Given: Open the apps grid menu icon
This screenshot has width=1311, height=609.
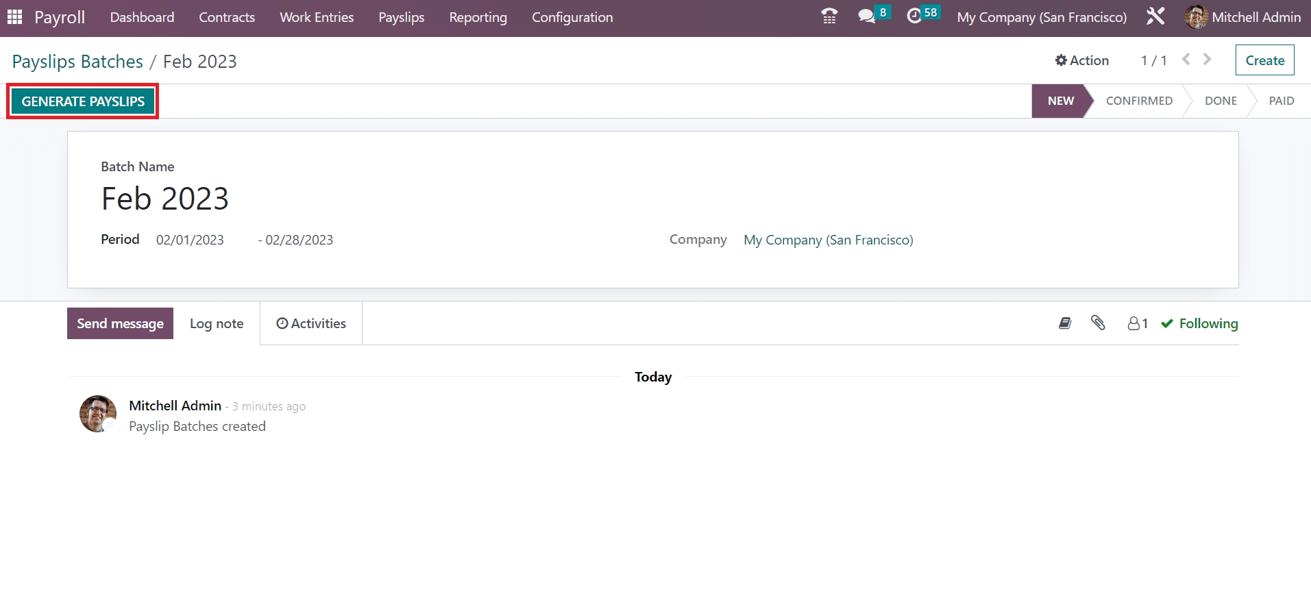Looking at the screenshot, I should pos(14,17).
